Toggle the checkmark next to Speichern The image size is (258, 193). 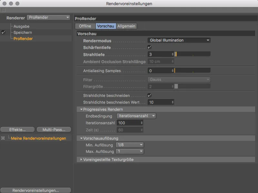(4, 32)
